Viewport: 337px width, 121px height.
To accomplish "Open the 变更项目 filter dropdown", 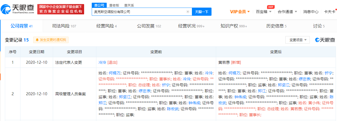I will tap(297, 40).
